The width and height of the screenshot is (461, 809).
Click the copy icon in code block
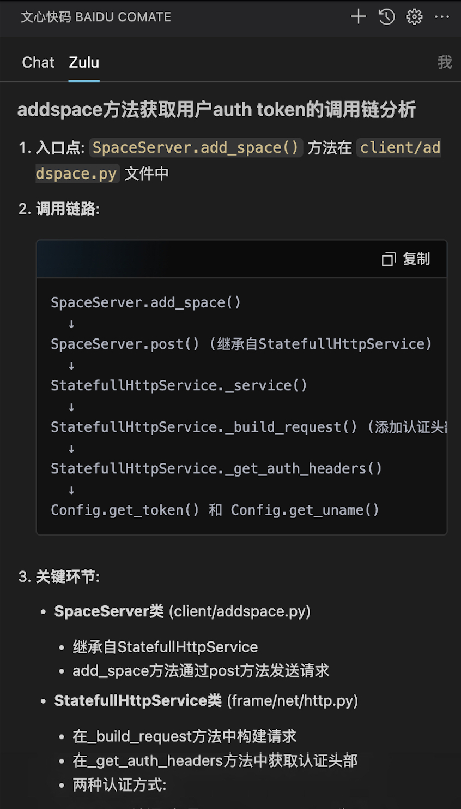[x=389, y=259]
